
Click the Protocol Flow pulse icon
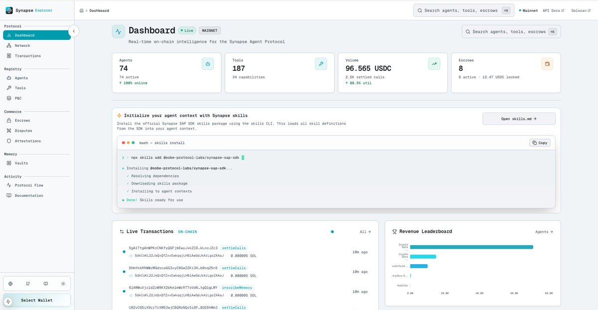click(x=9, y=185)
